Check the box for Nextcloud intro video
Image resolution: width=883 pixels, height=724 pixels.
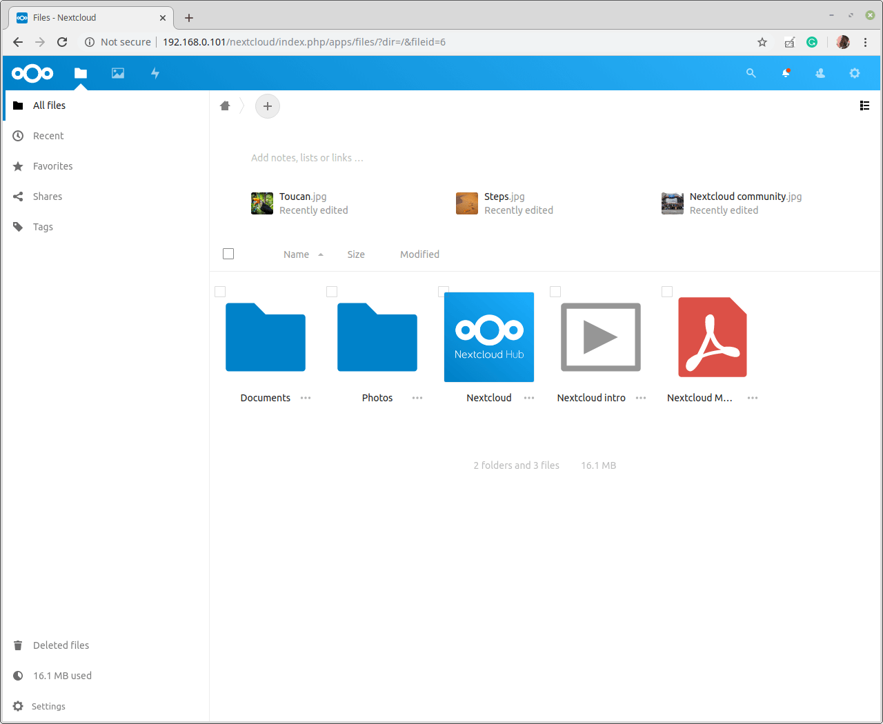pyautogui.click(x=555, y=292)
